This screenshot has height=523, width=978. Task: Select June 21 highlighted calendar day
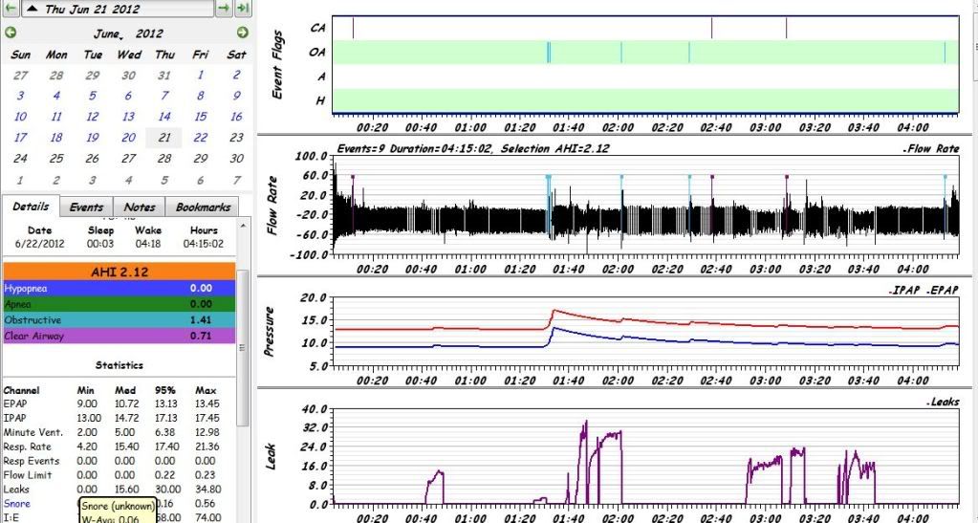164,138
